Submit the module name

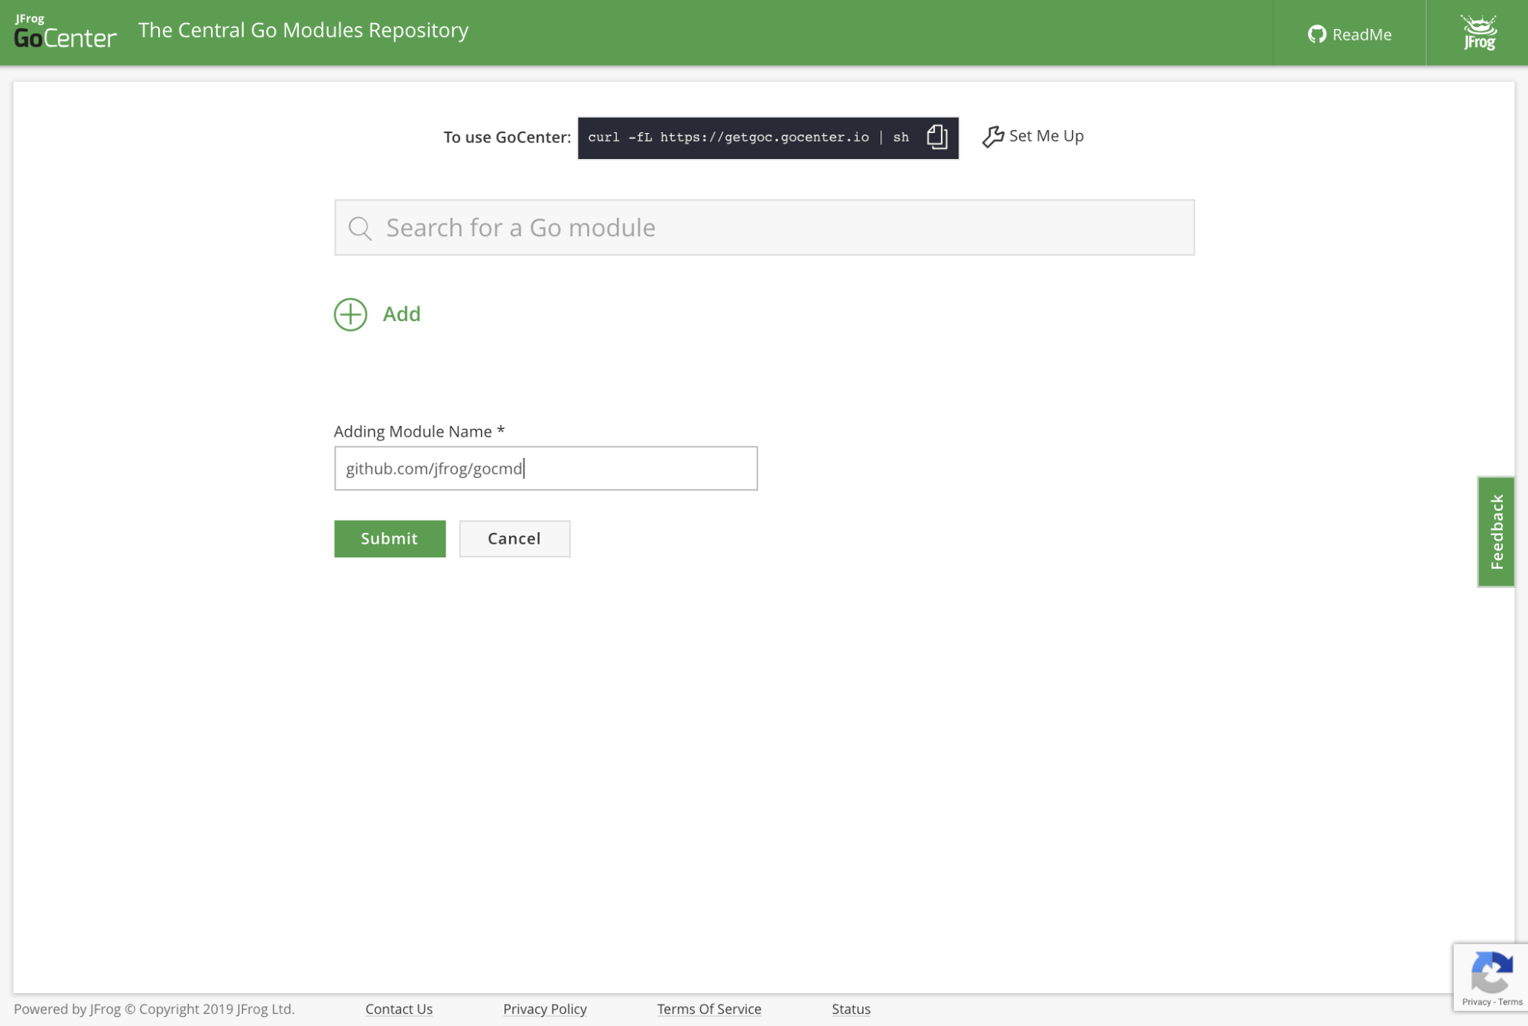[389, 538]
